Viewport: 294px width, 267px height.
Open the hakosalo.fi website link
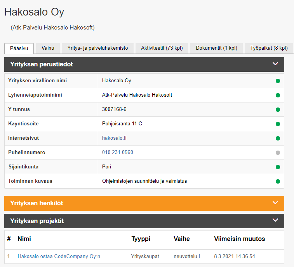point(114,138)
